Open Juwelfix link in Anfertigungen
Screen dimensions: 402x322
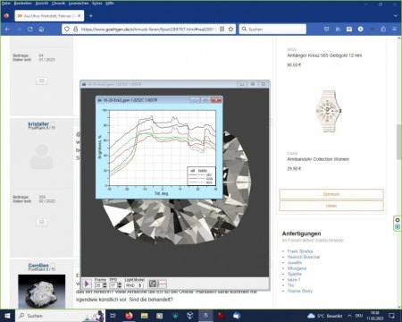[295, 263]
